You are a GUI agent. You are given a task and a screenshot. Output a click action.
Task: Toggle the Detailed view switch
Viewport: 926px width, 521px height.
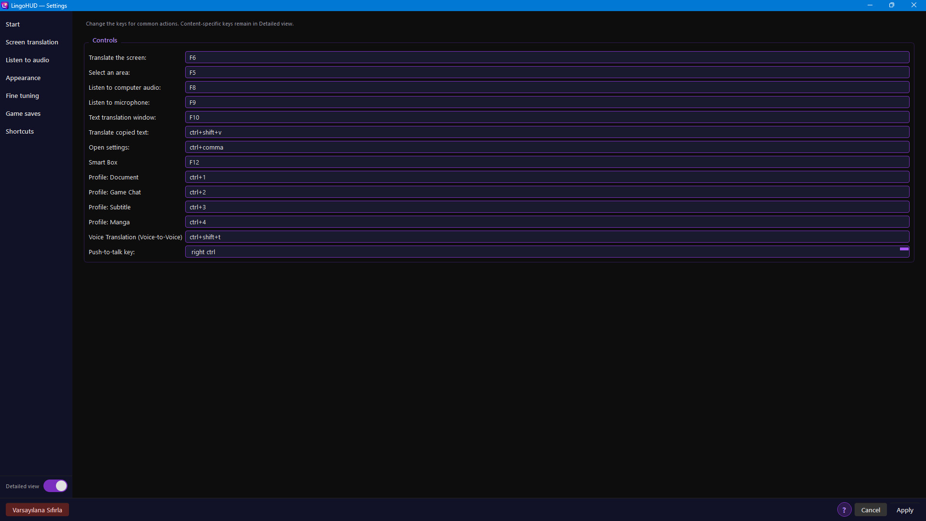pos(55,486)
